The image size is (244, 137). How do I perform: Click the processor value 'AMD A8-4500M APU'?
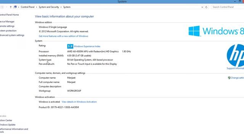(x=93, y=51)
